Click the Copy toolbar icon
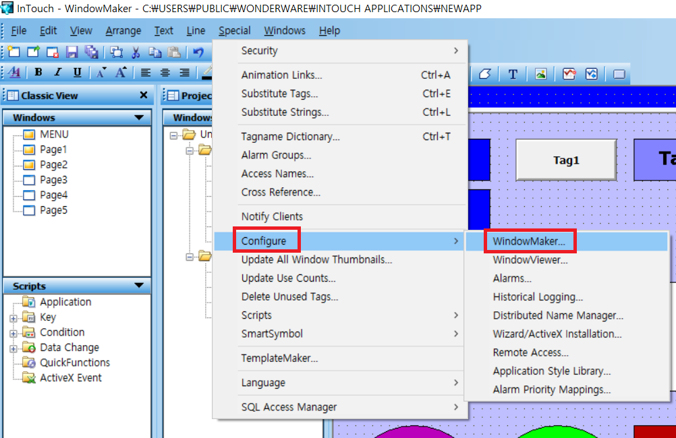 [x=154, y=52]
